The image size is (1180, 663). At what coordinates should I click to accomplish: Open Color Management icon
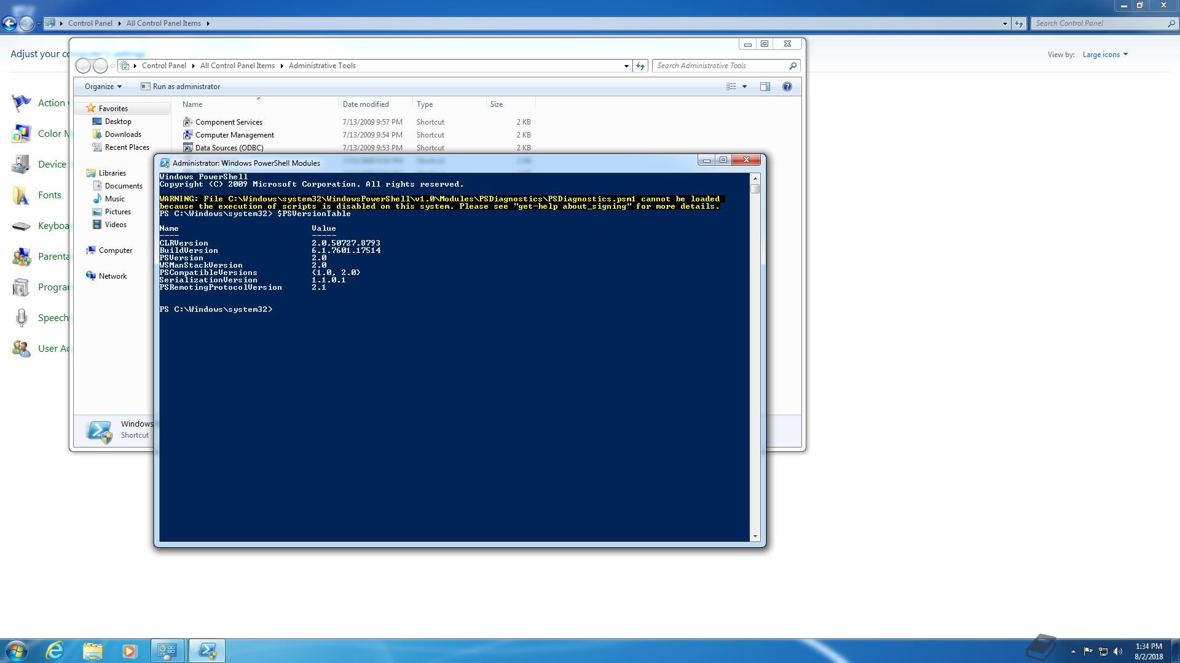(21, 134)
